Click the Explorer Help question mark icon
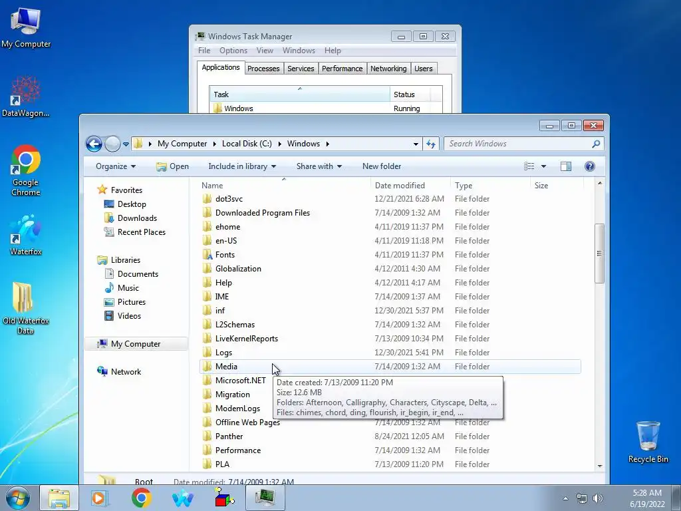This screenshot has height=511, width=681. coord(590,166)
